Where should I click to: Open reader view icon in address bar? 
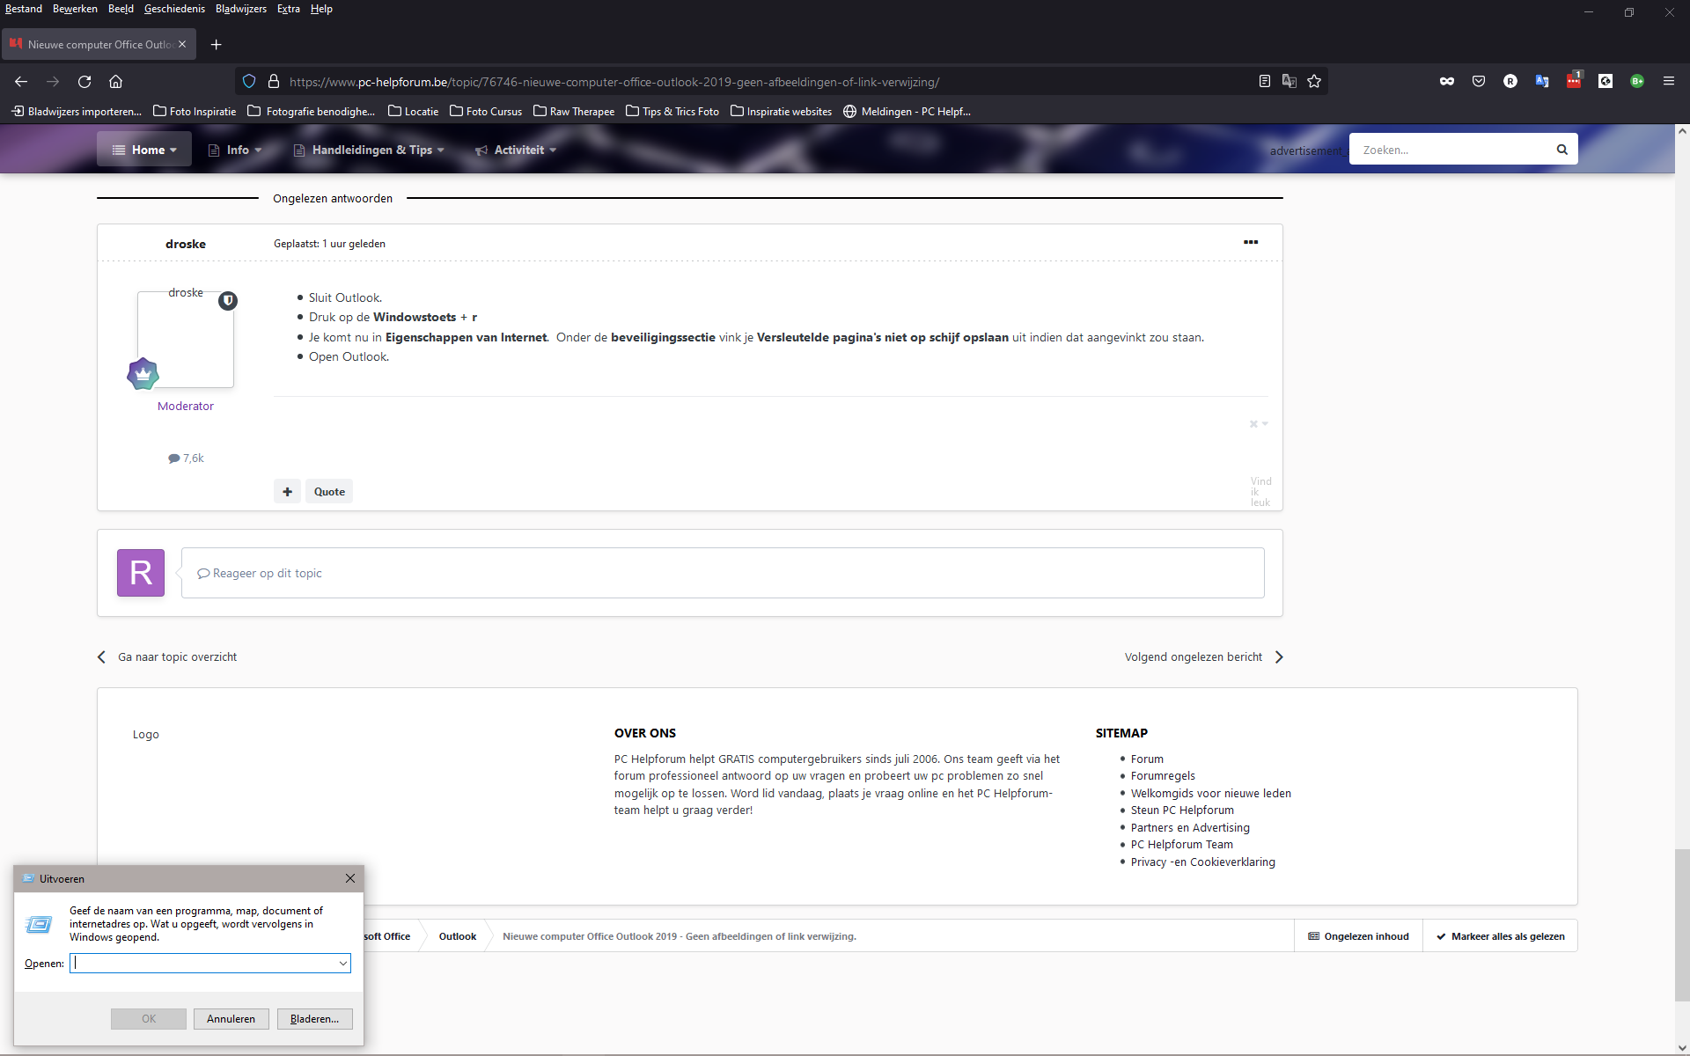tap(1265, 82)
